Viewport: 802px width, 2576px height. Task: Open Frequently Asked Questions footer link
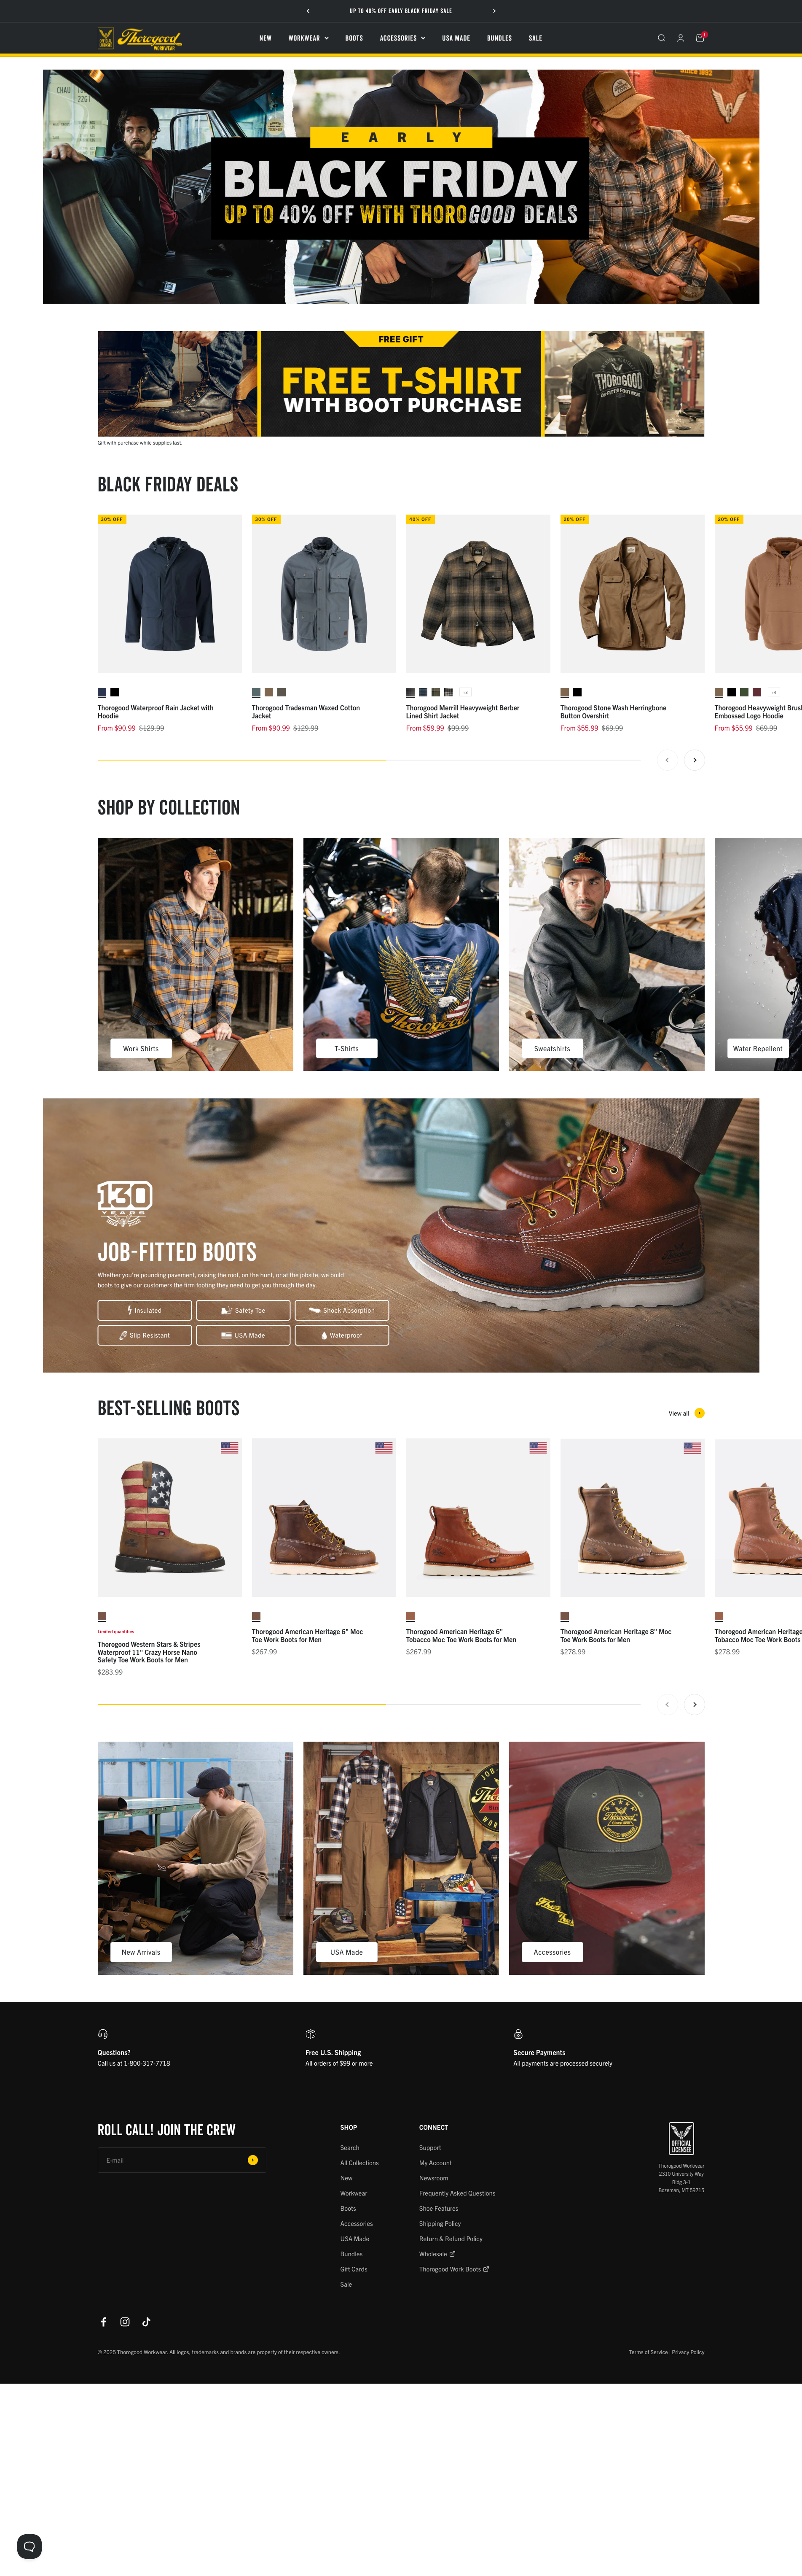click(456, 2192)
